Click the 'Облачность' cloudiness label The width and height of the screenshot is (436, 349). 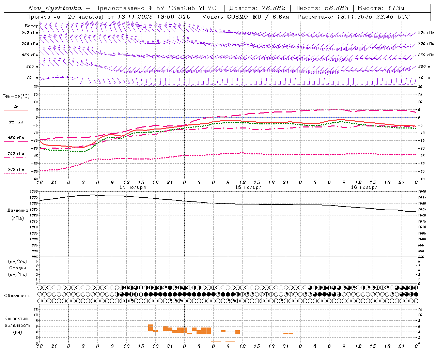(17, 295)
